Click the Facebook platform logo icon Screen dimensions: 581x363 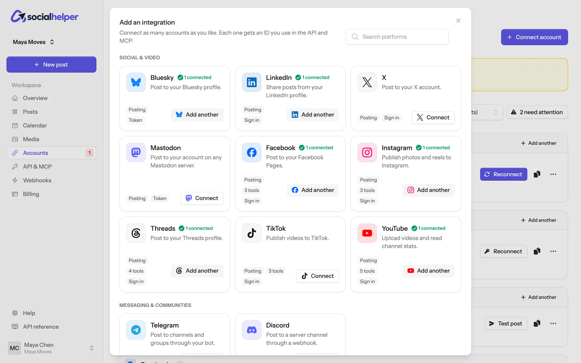pyautogui.click(x=252, y=152)
